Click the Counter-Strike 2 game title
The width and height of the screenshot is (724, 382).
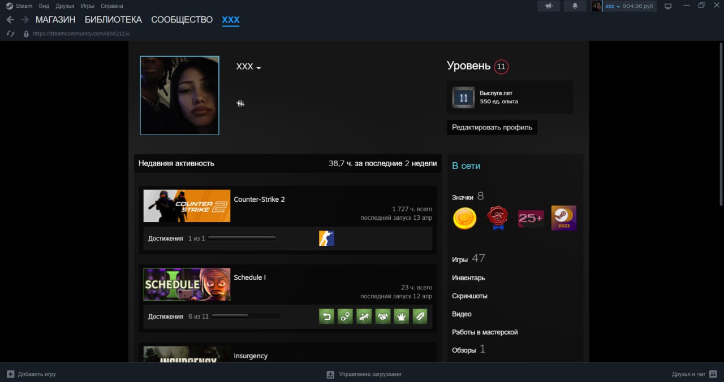259,199
